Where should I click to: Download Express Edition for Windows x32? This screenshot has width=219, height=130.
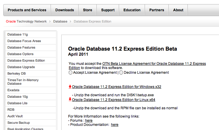tap(116, 87)
